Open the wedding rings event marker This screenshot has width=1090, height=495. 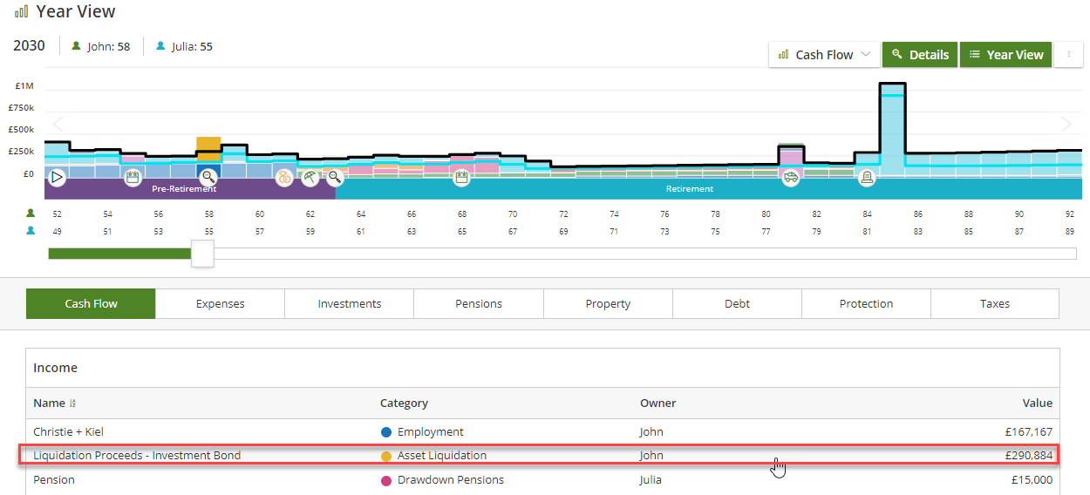coord(284,178)
